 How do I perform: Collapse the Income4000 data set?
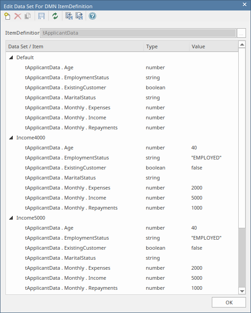tap(11, 138)
